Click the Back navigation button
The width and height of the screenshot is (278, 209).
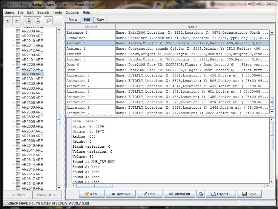click(18, 195)
